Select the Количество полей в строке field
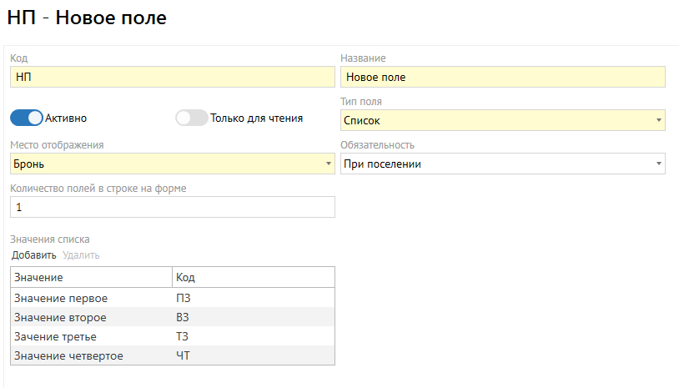679x388 pixels. pyautogui.click(x=172, y=207)
